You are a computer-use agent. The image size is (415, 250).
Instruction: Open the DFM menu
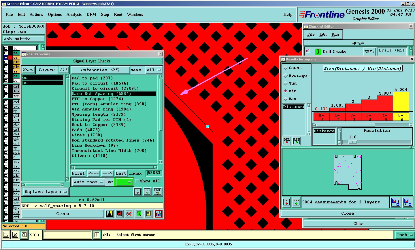click(91, 14)
